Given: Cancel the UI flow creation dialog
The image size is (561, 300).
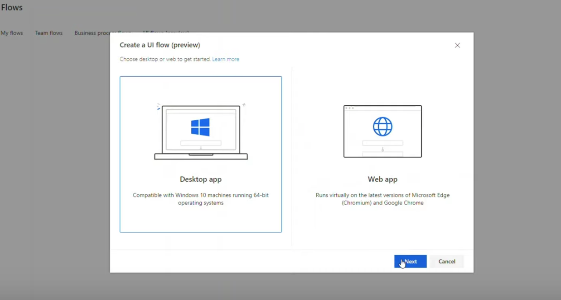Looking at the screenshot, I should coord(447,262).
